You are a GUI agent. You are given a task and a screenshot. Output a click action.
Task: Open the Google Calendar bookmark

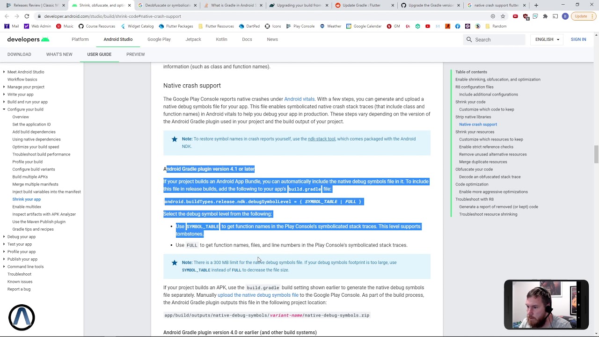coord(364,26)
